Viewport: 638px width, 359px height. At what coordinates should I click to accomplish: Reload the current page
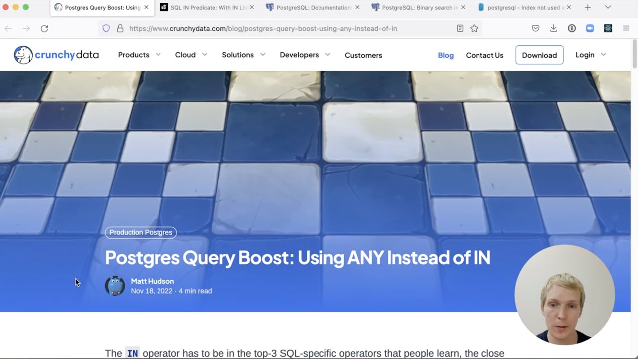point(44,28)
